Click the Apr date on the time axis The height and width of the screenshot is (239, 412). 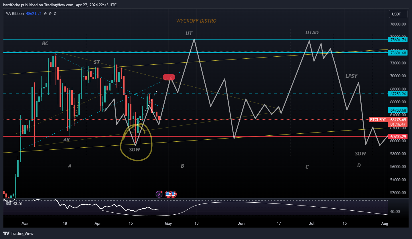coord(98,223)
